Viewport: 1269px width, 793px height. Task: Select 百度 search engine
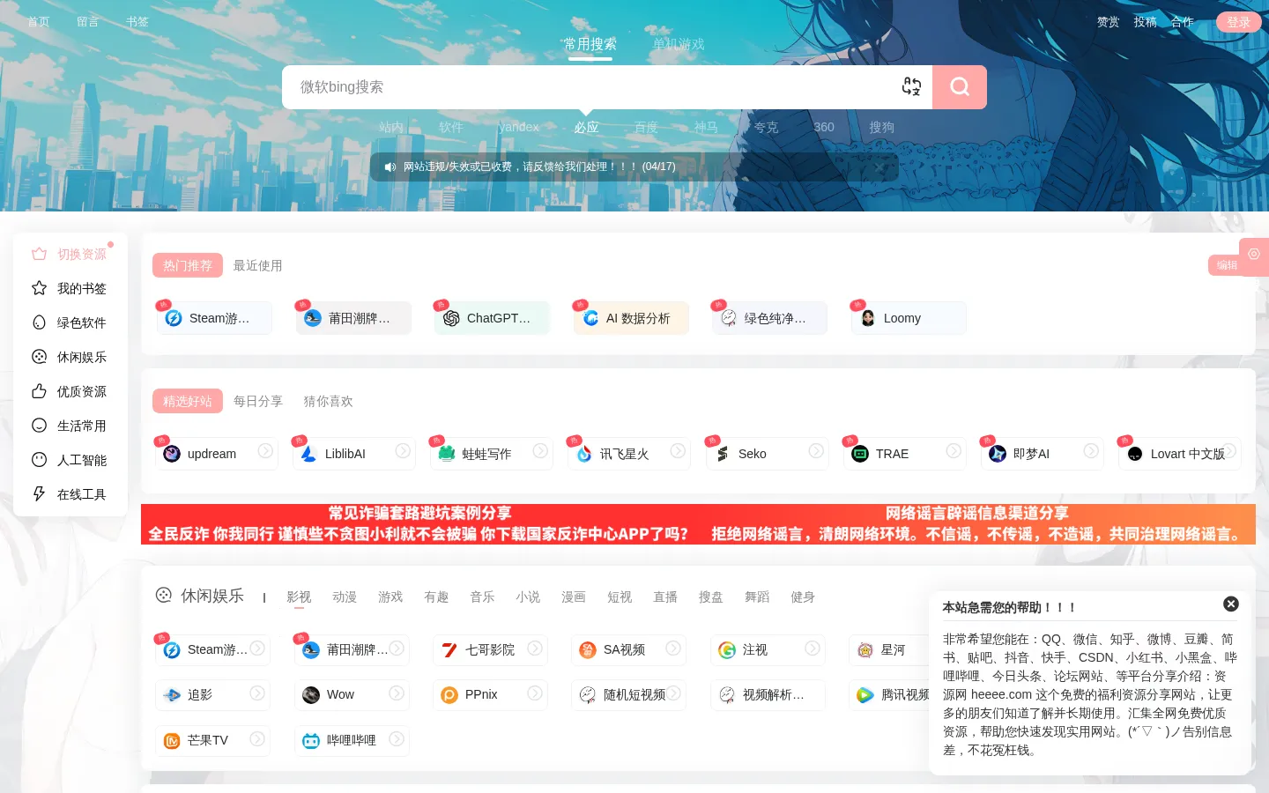pyautogui.click(x=646, y=127)
